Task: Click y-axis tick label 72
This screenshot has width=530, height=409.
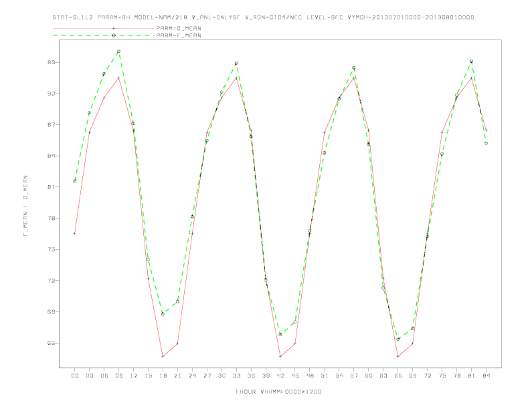Action: [x=52, y=281]
